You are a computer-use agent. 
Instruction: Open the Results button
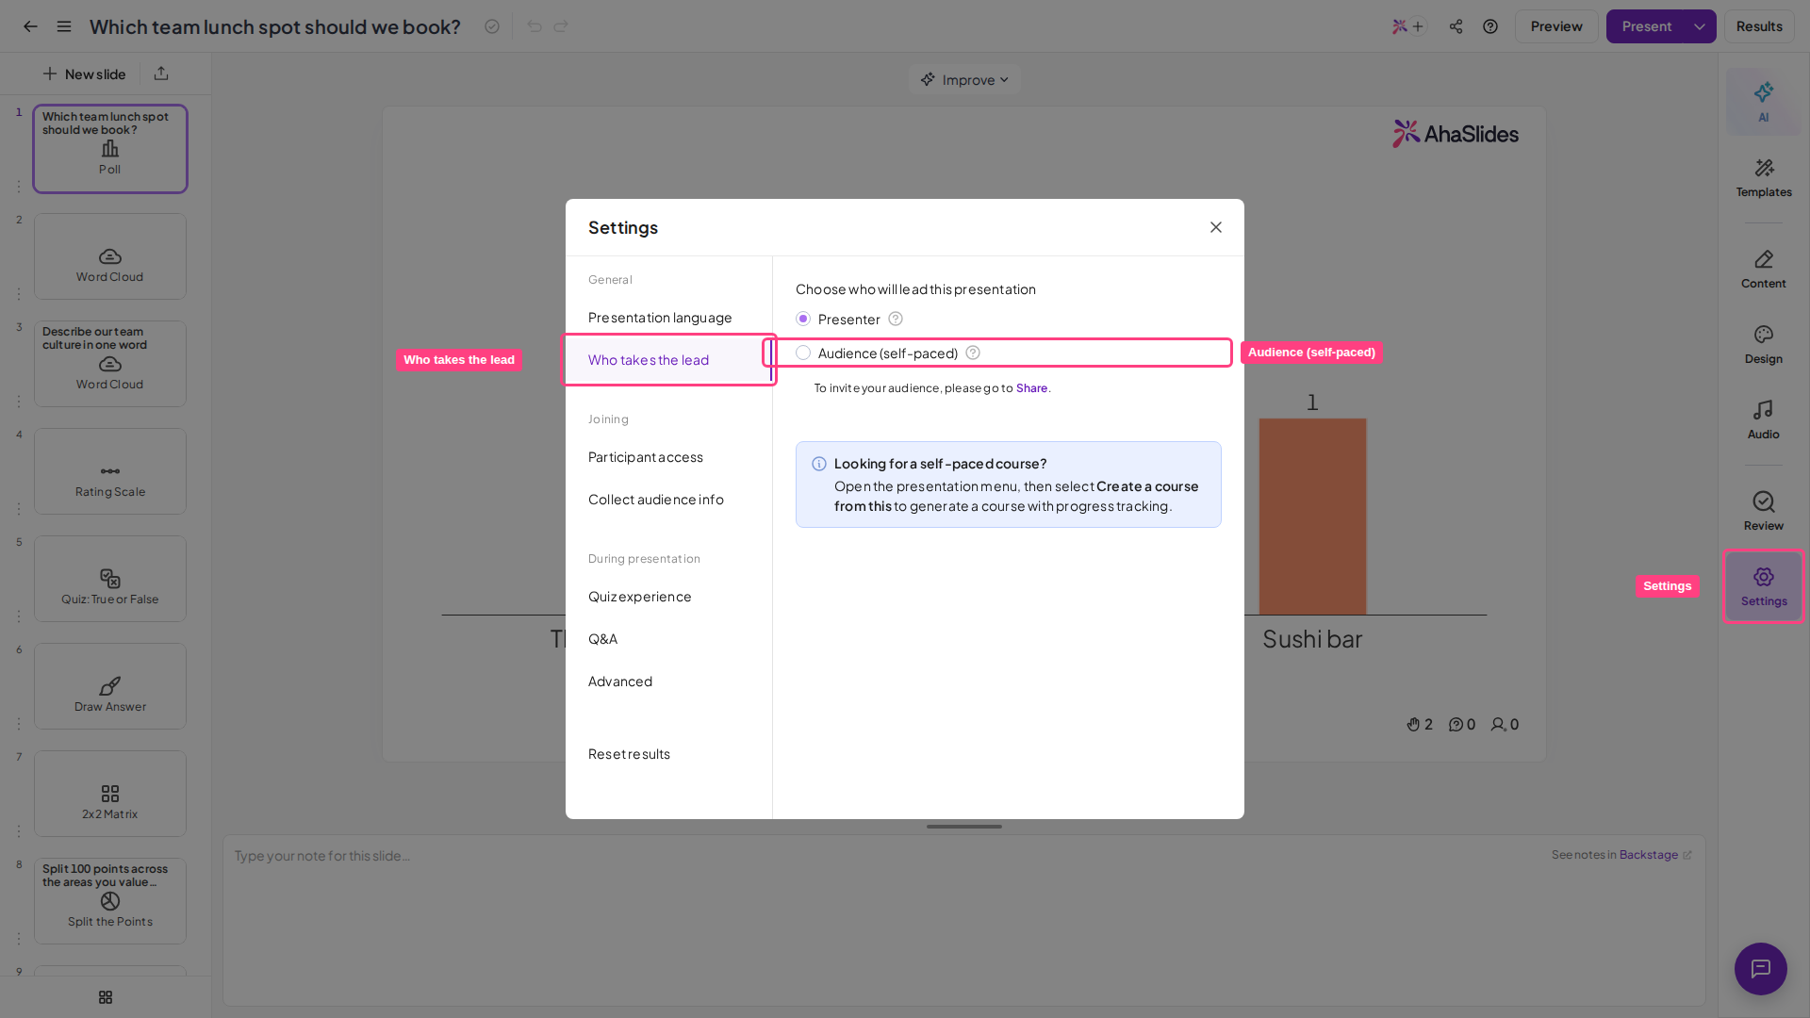click(1759, 26)
